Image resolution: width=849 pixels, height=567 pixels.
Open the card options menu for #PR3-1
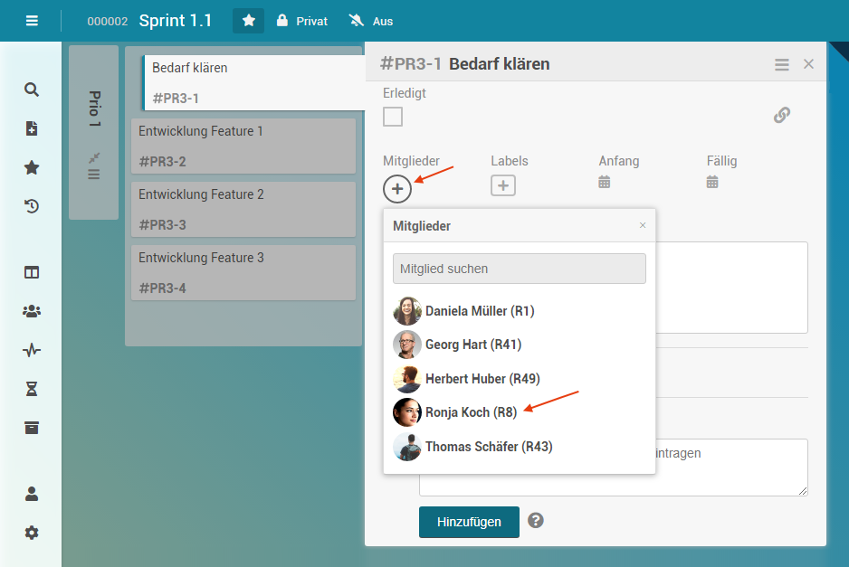tap(781, 64)
